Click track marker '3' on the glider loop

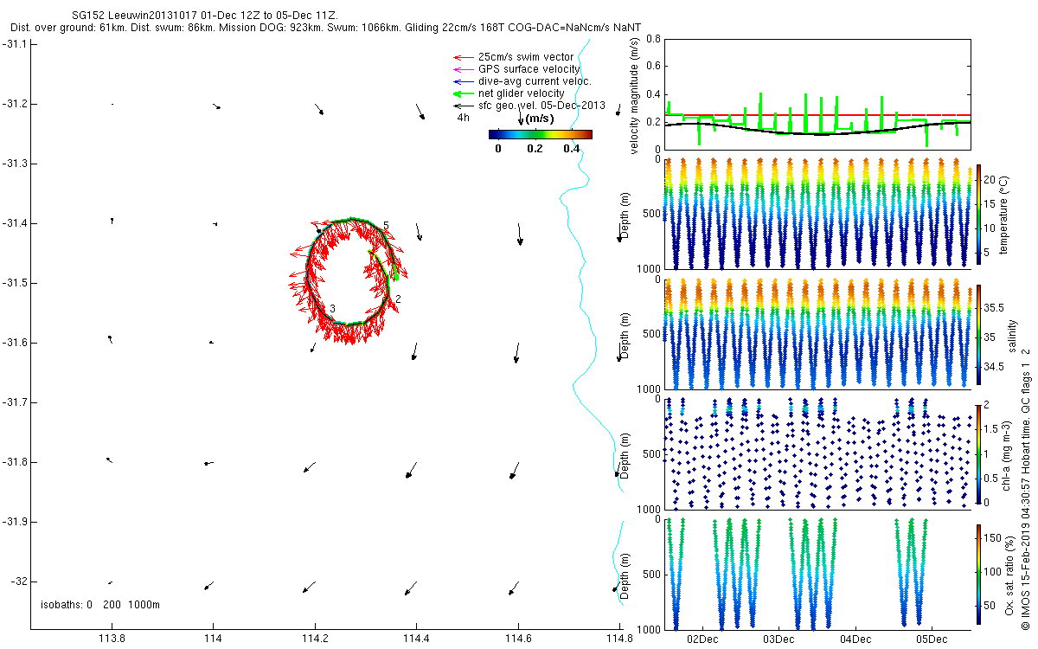pyautogui.click(x=332, y=308)
